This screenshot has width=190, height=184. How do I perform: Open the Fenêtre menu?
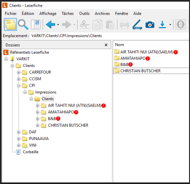pos(122,14)
